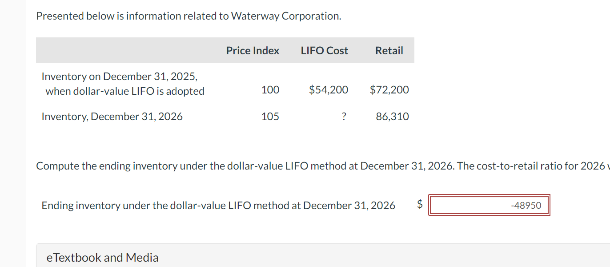Click the Inventory on December 31, 2025 label
Image resolution: width=610 pixels, height=267 pixels.
[x=119, y=77]
